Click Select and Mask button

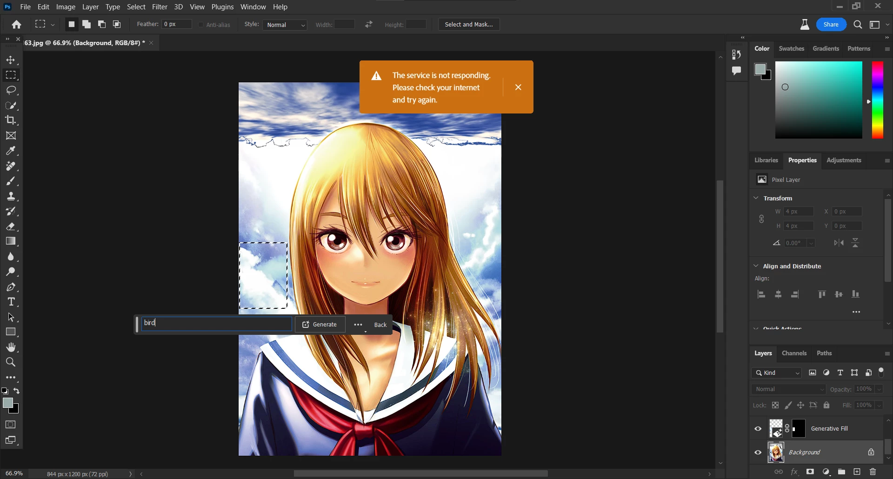tap(469, 25)
